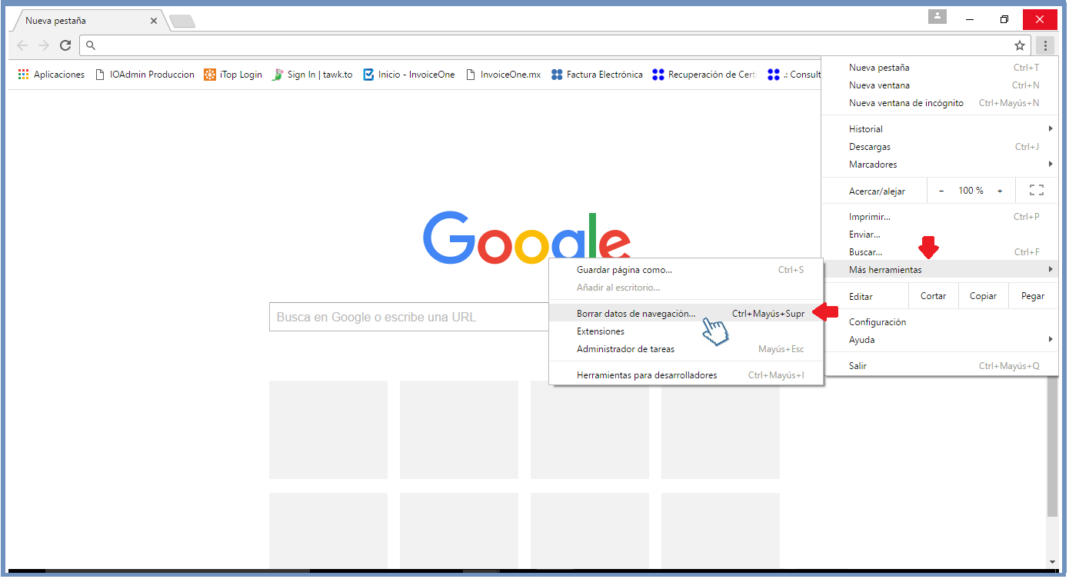Viewport: 1069px width, 579px height.
Task: Open the IOAdmin Produccion bookmark
Action: coord(145,75)
